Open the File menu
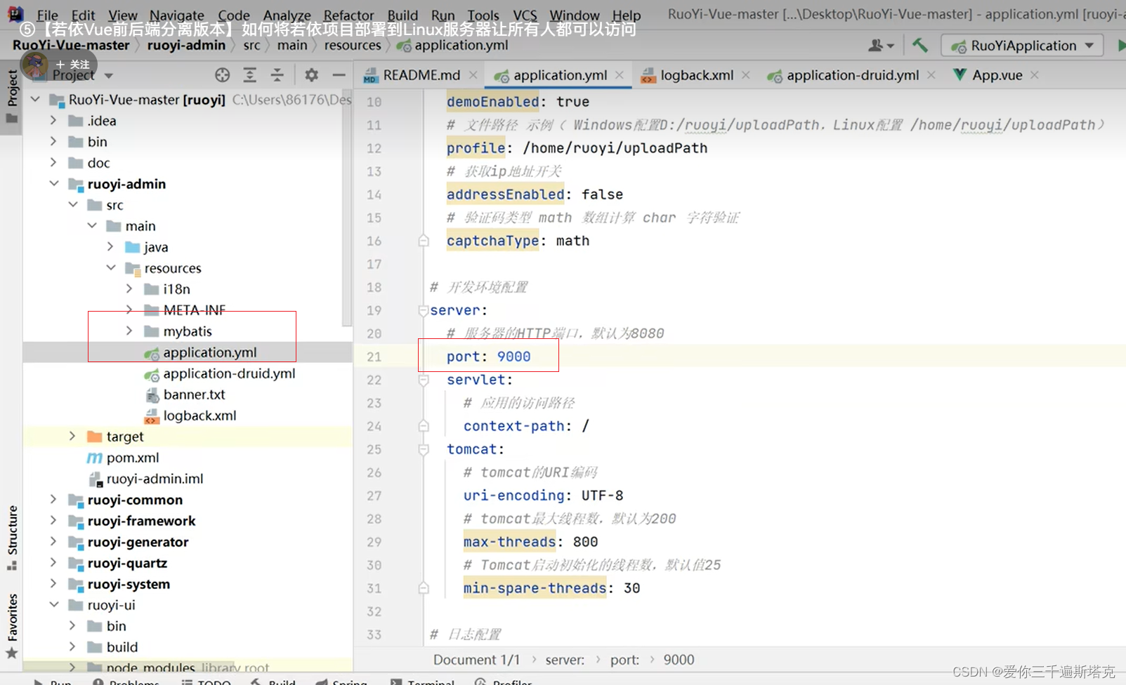 (x=47, y=15)
